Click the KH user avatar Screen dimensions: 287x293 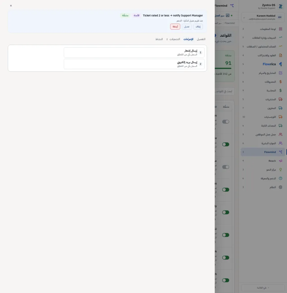(280, 17)
